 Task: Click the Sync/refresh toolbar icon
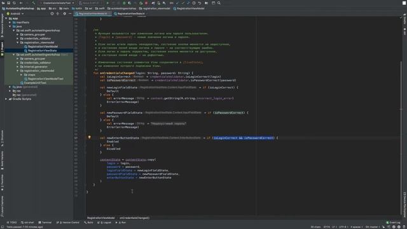(14, 3)
